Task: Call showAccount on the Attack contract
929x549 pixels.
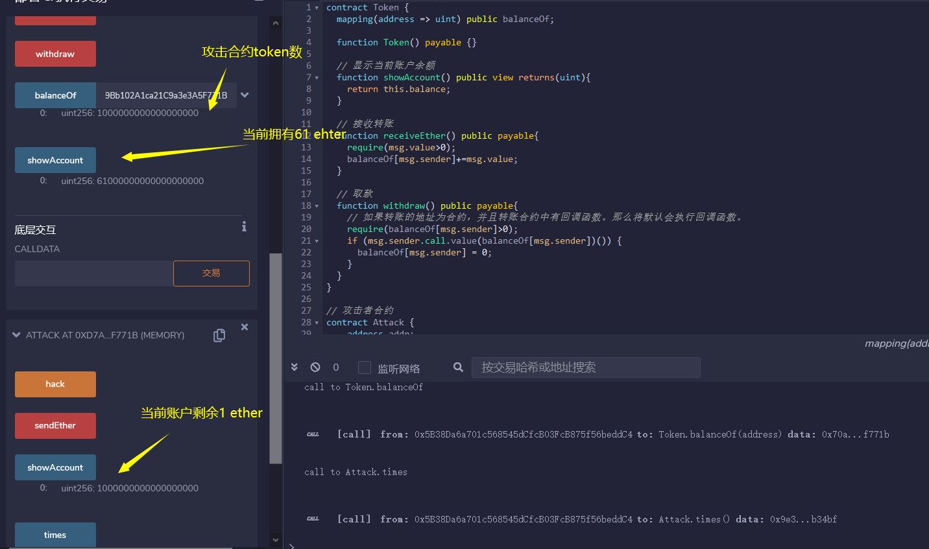Action: tap(55, 467)
